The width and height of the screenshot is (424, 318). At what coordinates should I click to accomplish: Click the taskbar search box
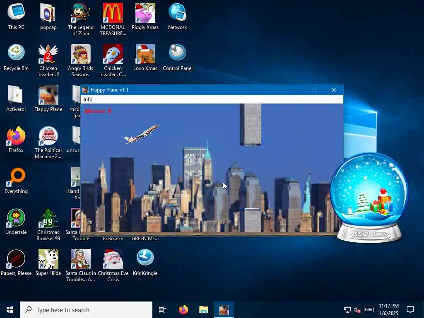tap(86, 310)
